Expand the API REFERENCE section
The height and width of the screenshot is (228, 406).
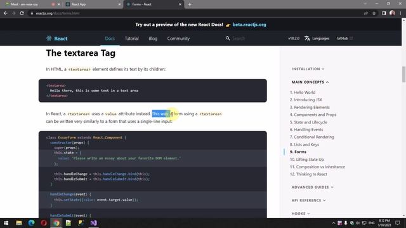point(309,200)
